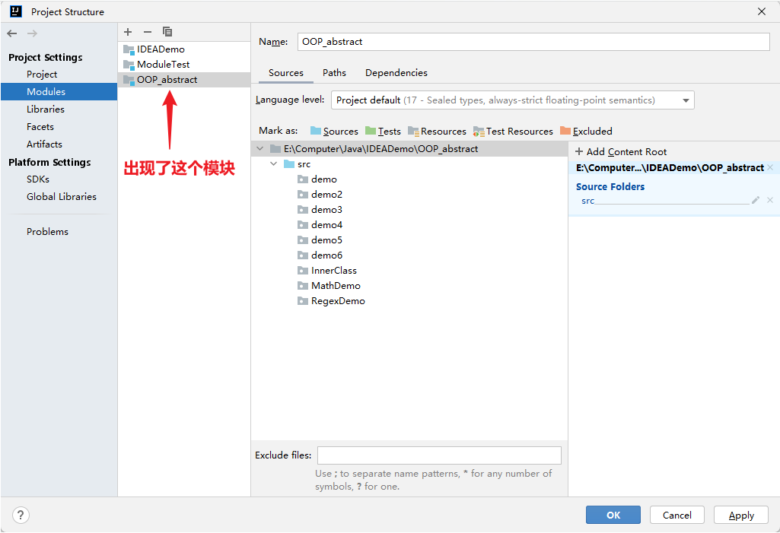Remove the selected module with the minus icon
Image resolution: width=780 pixels, height=533 pixels.
point(147,32)
